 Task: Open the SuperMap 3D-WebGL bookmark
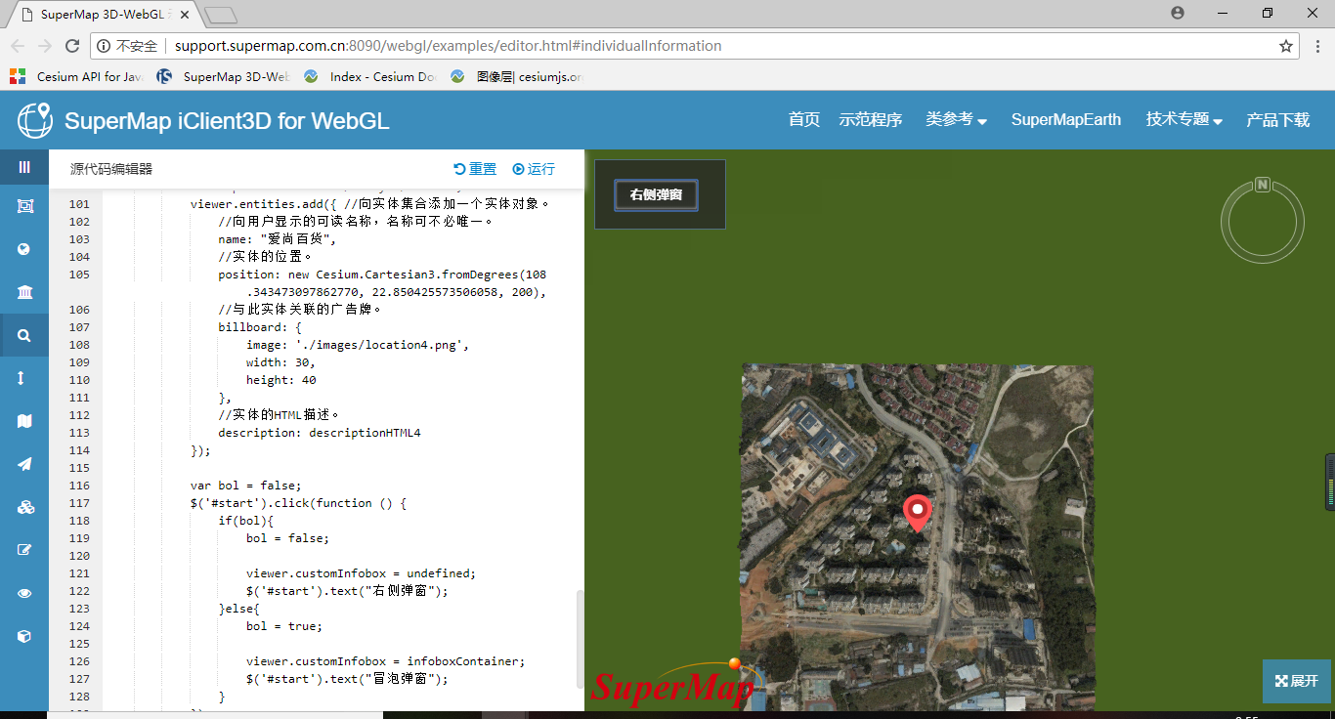pos(224,76)
